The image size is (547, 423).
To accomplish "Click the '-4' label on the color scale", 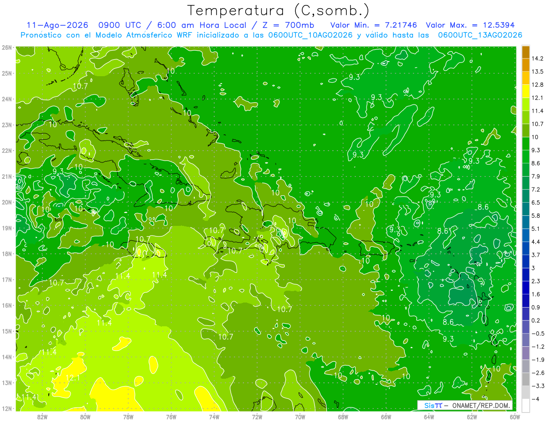I will pyautogui.click(x=536, y=399).
